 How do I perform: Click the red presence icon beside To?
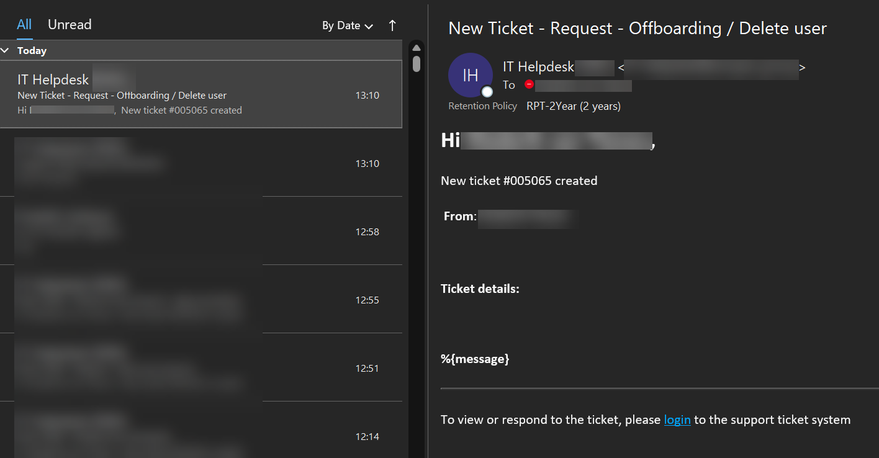click(x=529, y=84)
